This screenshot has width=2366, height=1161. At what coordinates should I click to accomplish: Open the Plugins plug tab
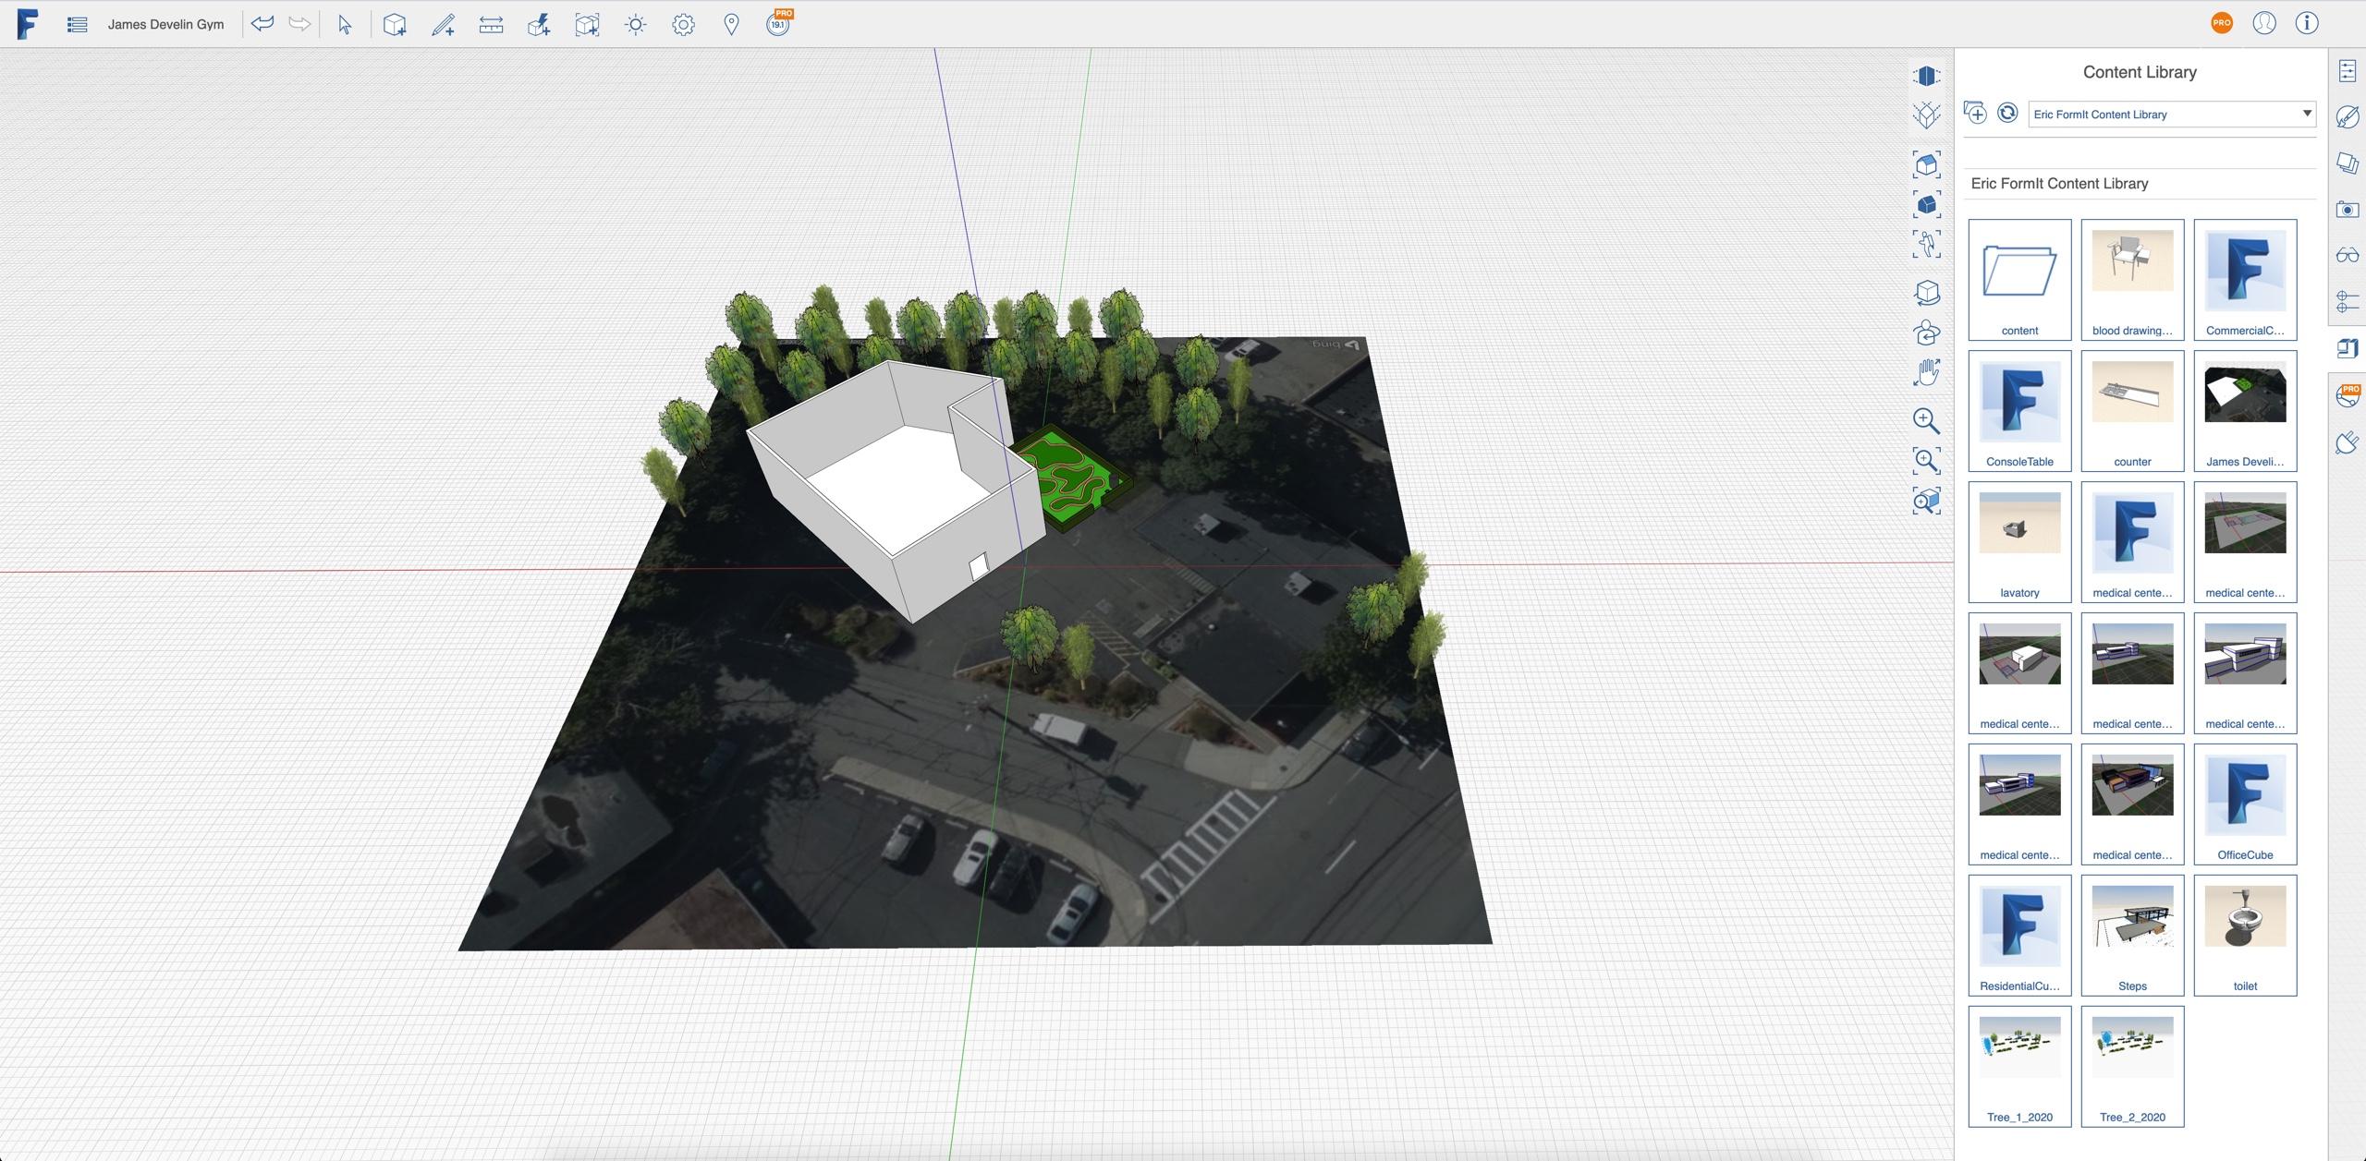2348,442
